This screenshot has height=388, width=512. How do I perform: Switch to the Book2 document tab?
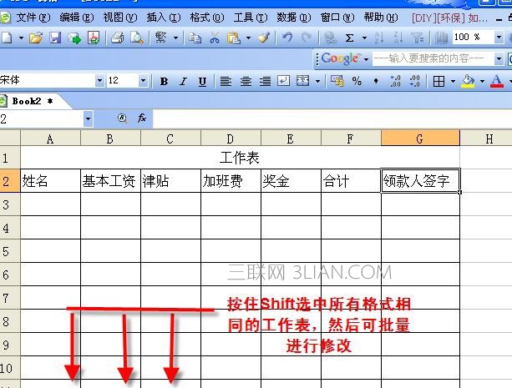click(32, 101)
